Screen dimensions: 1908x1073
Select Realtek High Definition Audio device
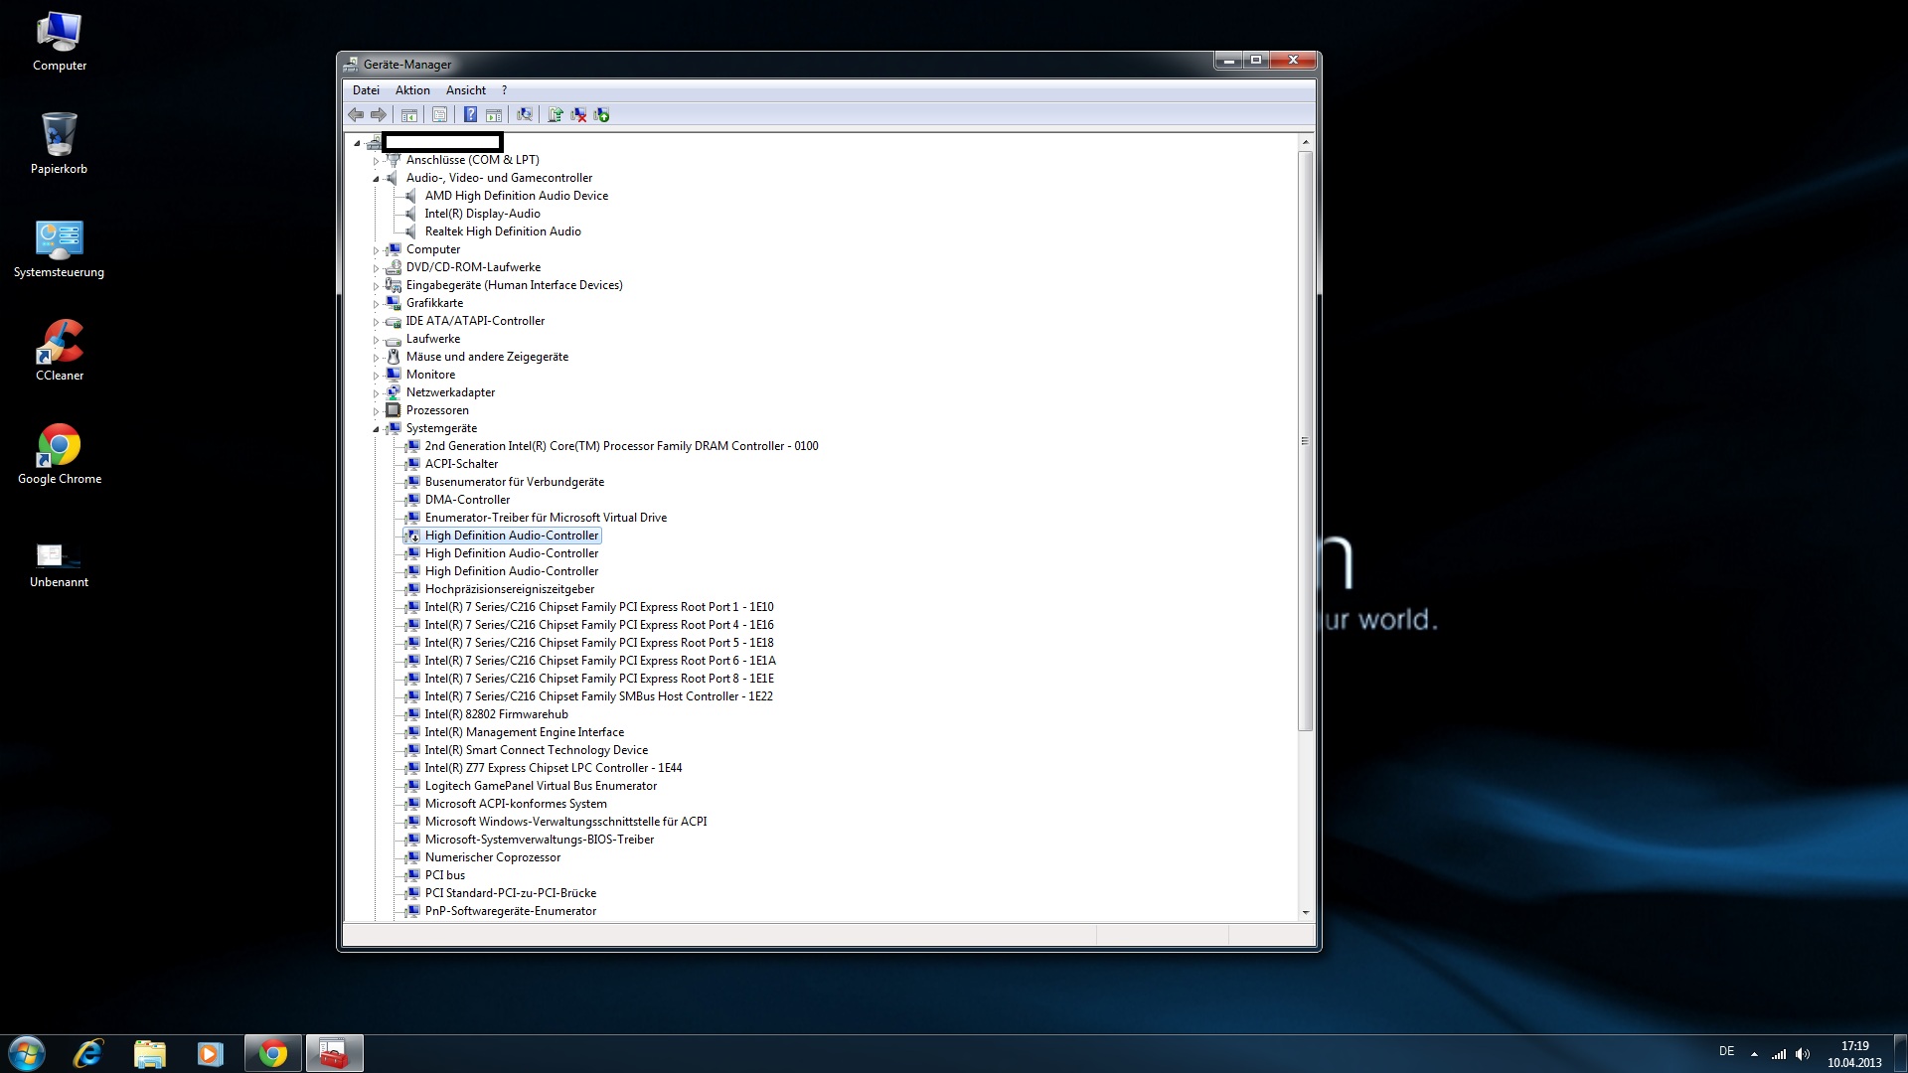502,231
